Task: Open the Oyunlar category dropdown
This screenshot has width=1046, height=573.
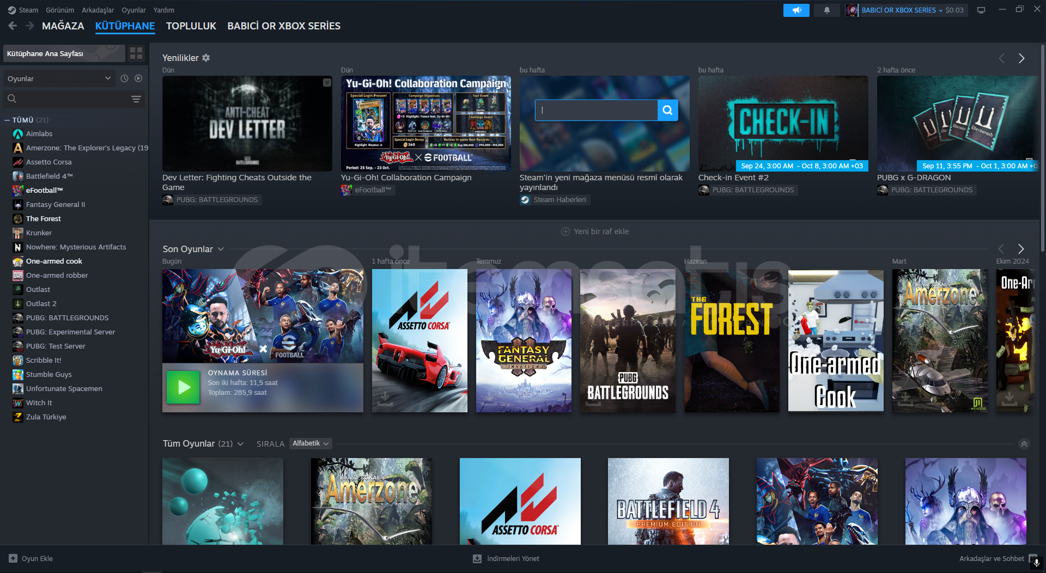Action: [x=59, y=78]
